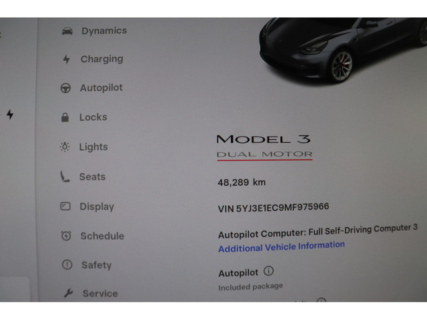Show Autopilot package info circle
The height and width of the screenshot is (320, 427).
268,271
